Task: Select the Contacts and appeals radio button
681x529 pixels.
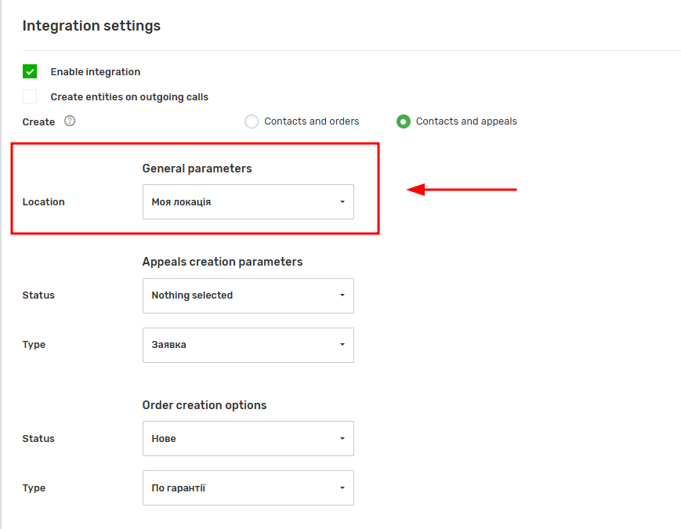Action: coord(404,121)
